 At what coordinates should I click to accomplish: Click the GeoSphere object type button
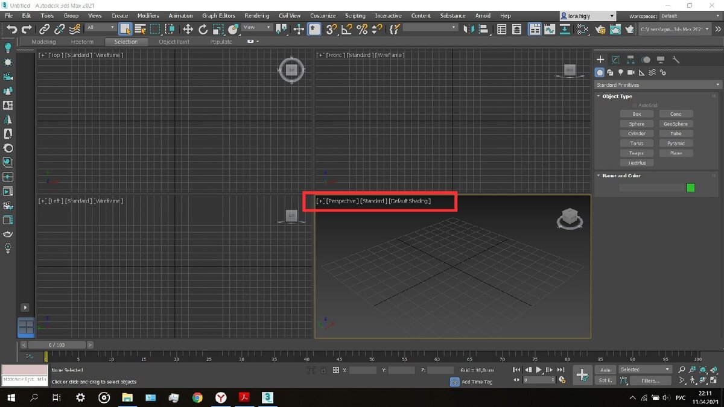(676, 124)
